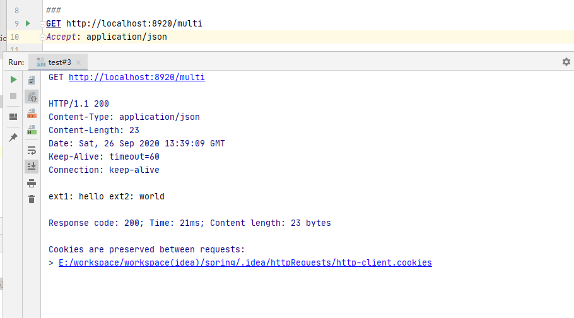Open Run panel settings gear
The width and height of the screenshot is (574, 318).
[x=566, y=62]
